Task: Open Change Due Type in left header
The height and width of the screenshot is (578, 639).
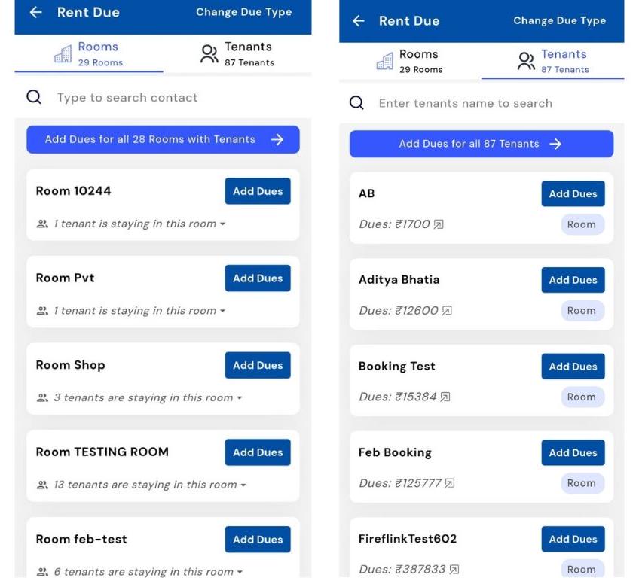Action: (243, 12)
